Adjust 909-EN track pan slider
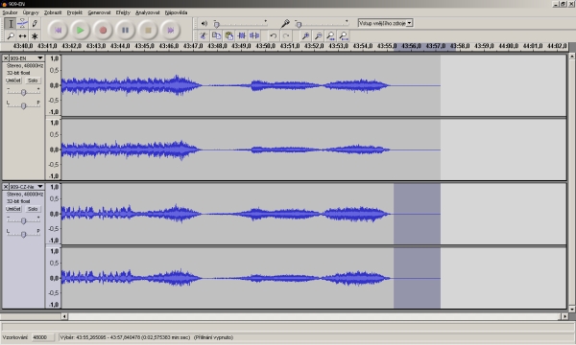Image resolution: width=576 pixels, height=345 pixels. pos(23,105)
